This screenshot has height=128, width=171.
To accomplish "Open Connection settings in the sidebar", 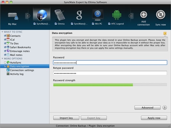I will pos(22,70).
